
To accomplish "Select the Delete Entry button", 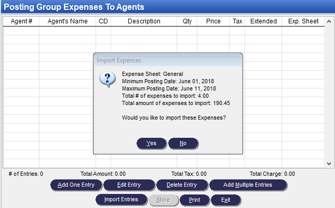I will pyautogui.click(x=182, y=185).
